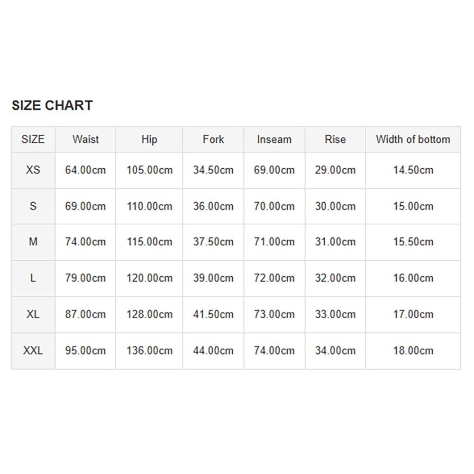Screen dimensions: 474x474
Task: Click the S size row label
Action: click(33, 206)
